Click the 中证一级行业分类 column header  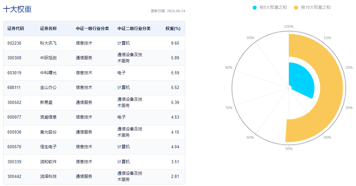coord(92,29)
